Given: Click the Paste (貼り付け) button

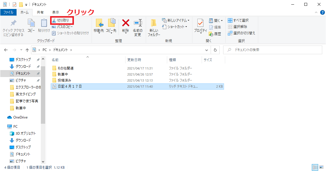Looking at the screenshot, I should [x=44, y=25].
